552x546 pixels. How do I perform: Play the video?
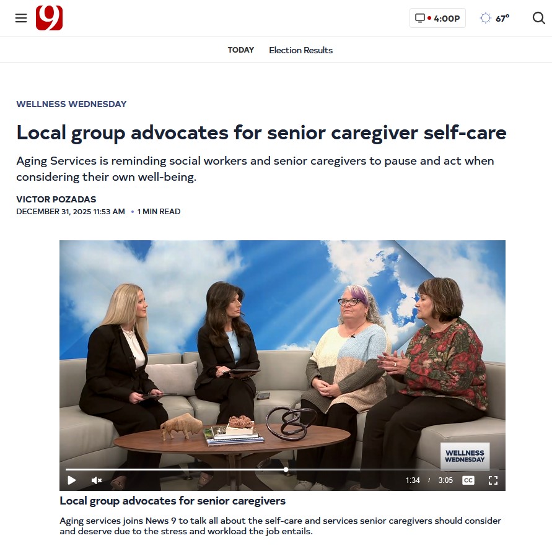tap(71, 480)
